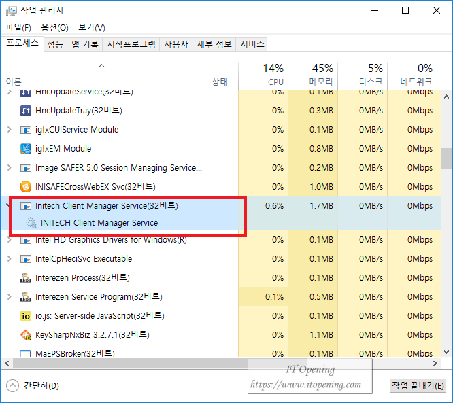Expand the IntelCpHeciSvc Executable process
The image size is (453, 403).
[10, 259]
